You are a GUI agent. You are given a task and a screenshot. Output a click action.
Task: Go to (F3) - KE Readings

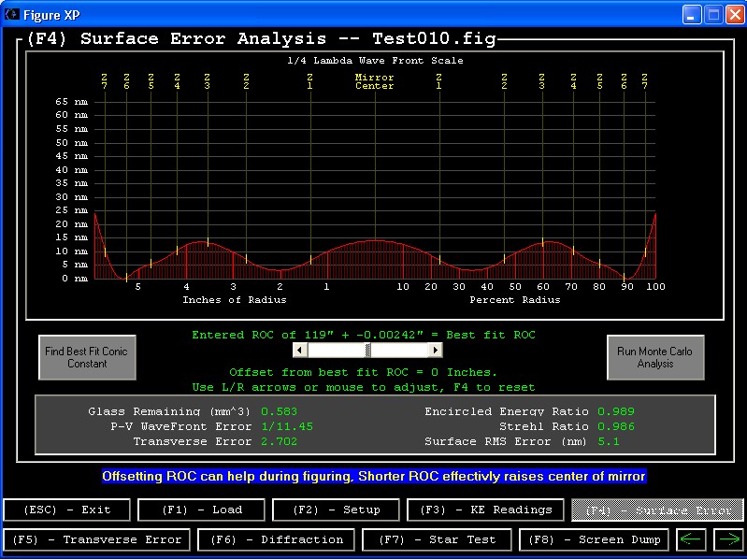485,510
